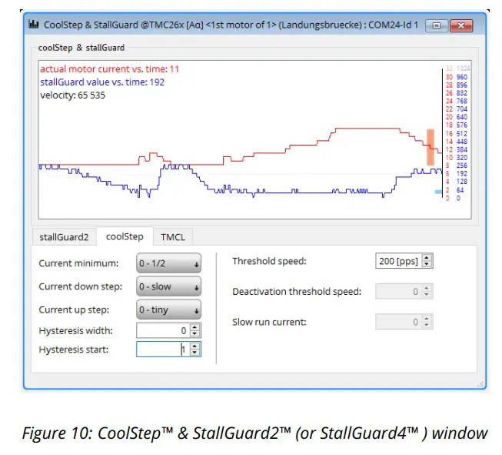
Task: Click the 'Current up step:' label
Action: click(x=74, y=309)
